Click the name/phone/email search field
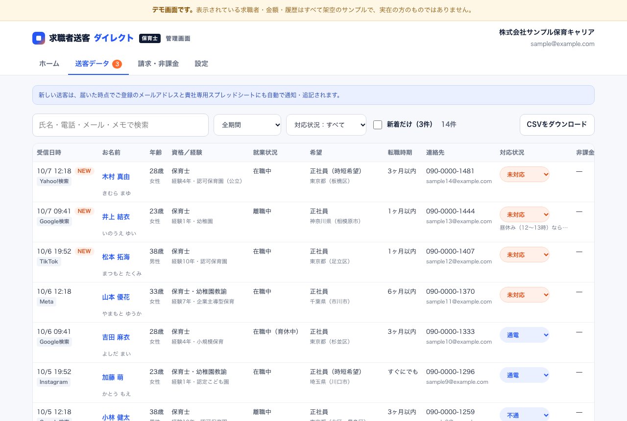This screenshot has height=421, width=627. point(121,125)
